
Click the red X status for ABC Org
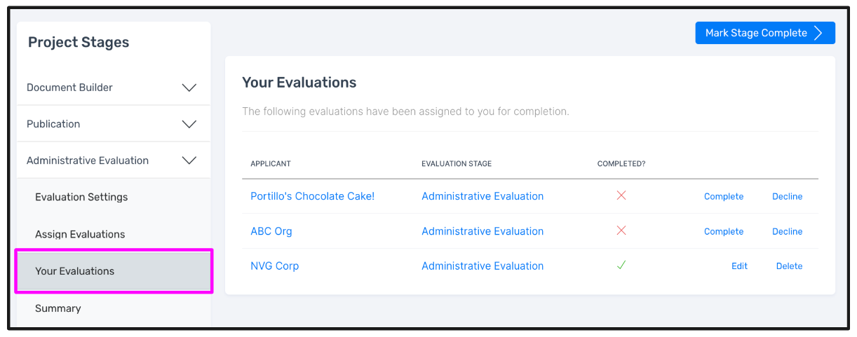[x=621, y=231]
